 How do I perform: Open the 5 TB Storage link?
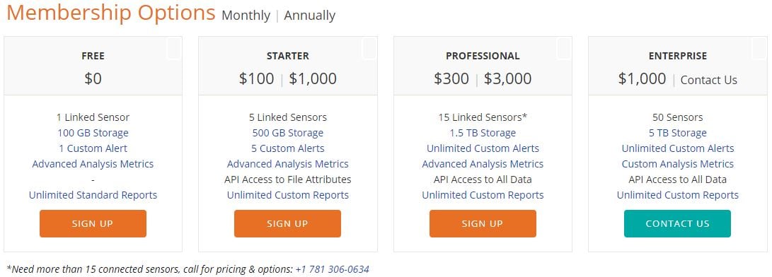point(677,133)
